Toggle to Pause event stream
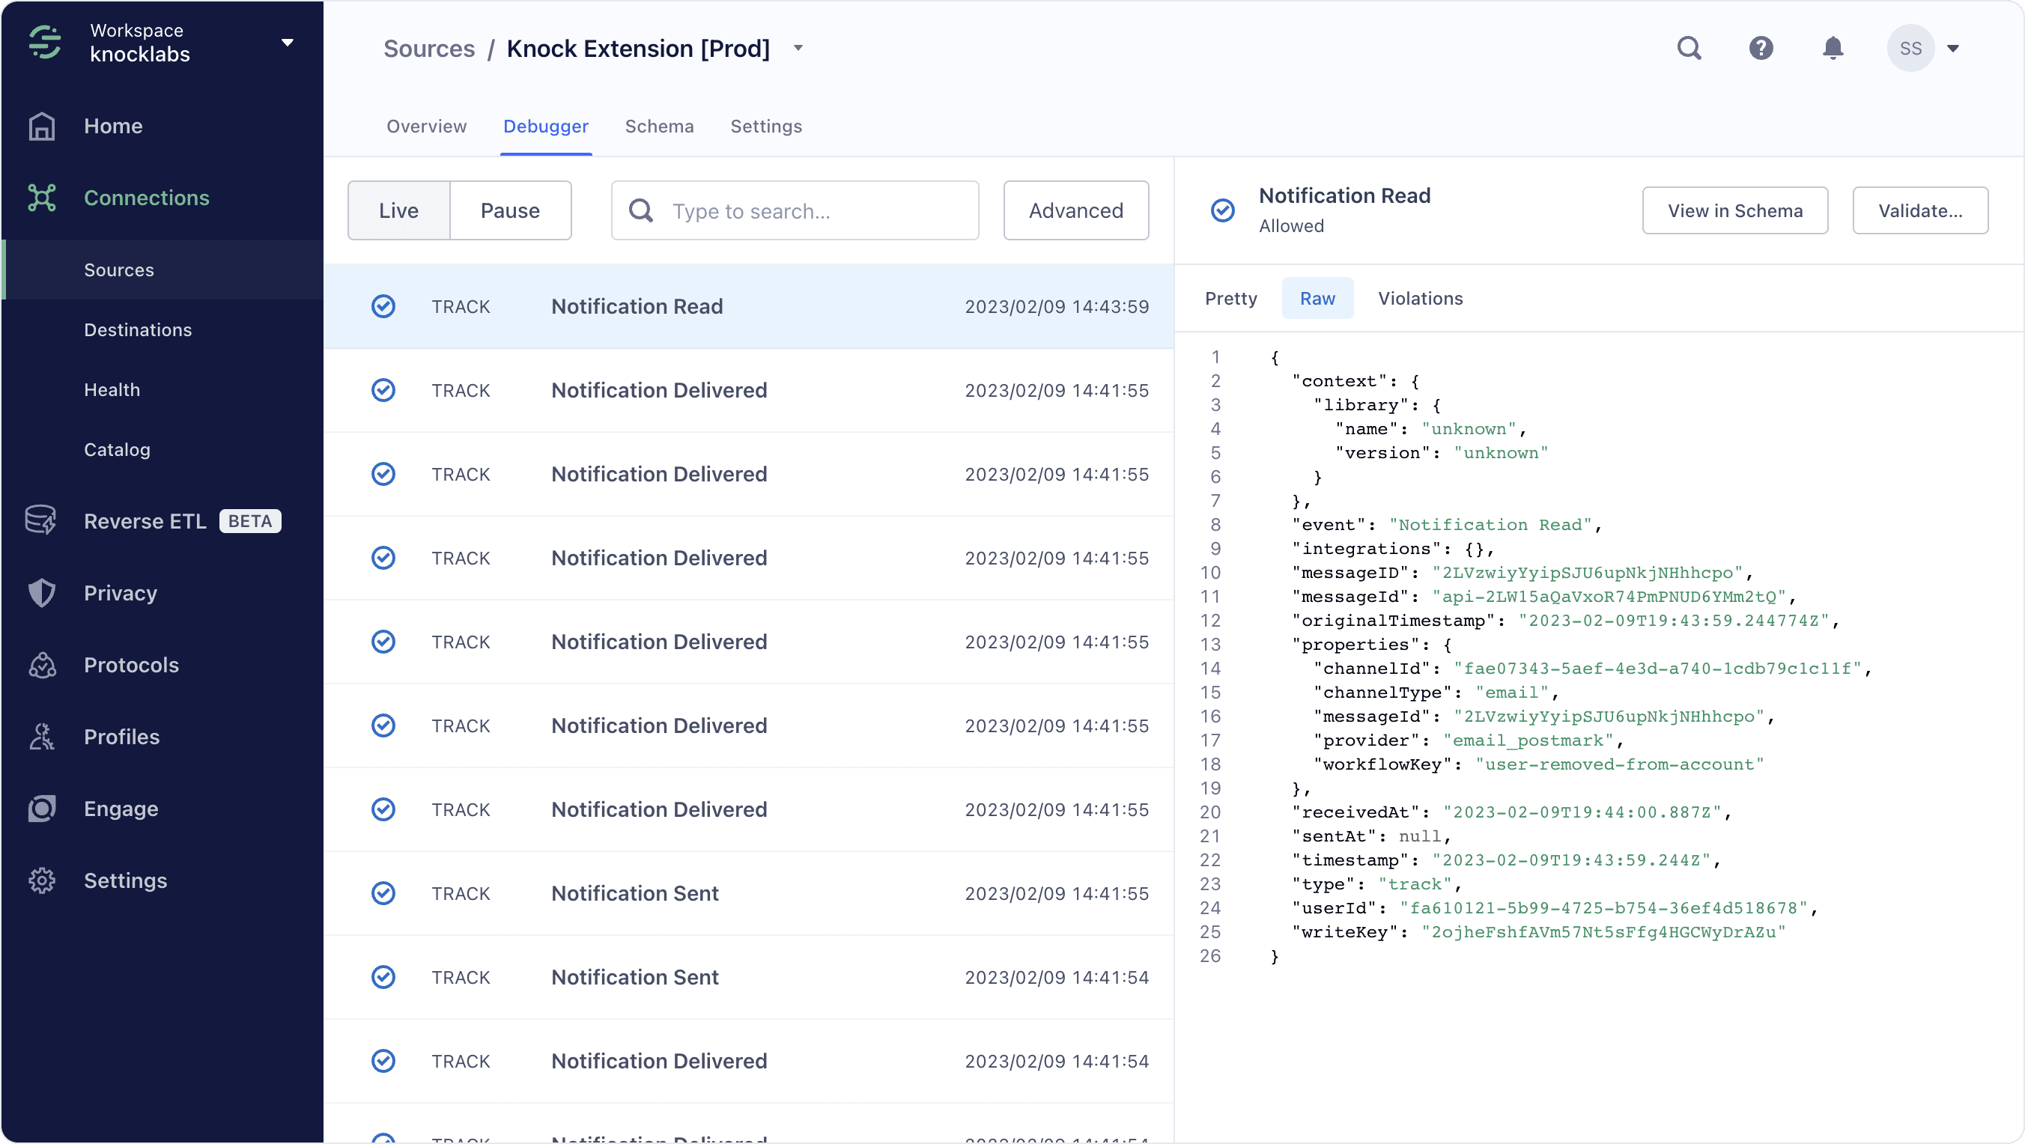Image resolution: width=2025 pixels, height=1144 pixels. [x=509, y=208]
